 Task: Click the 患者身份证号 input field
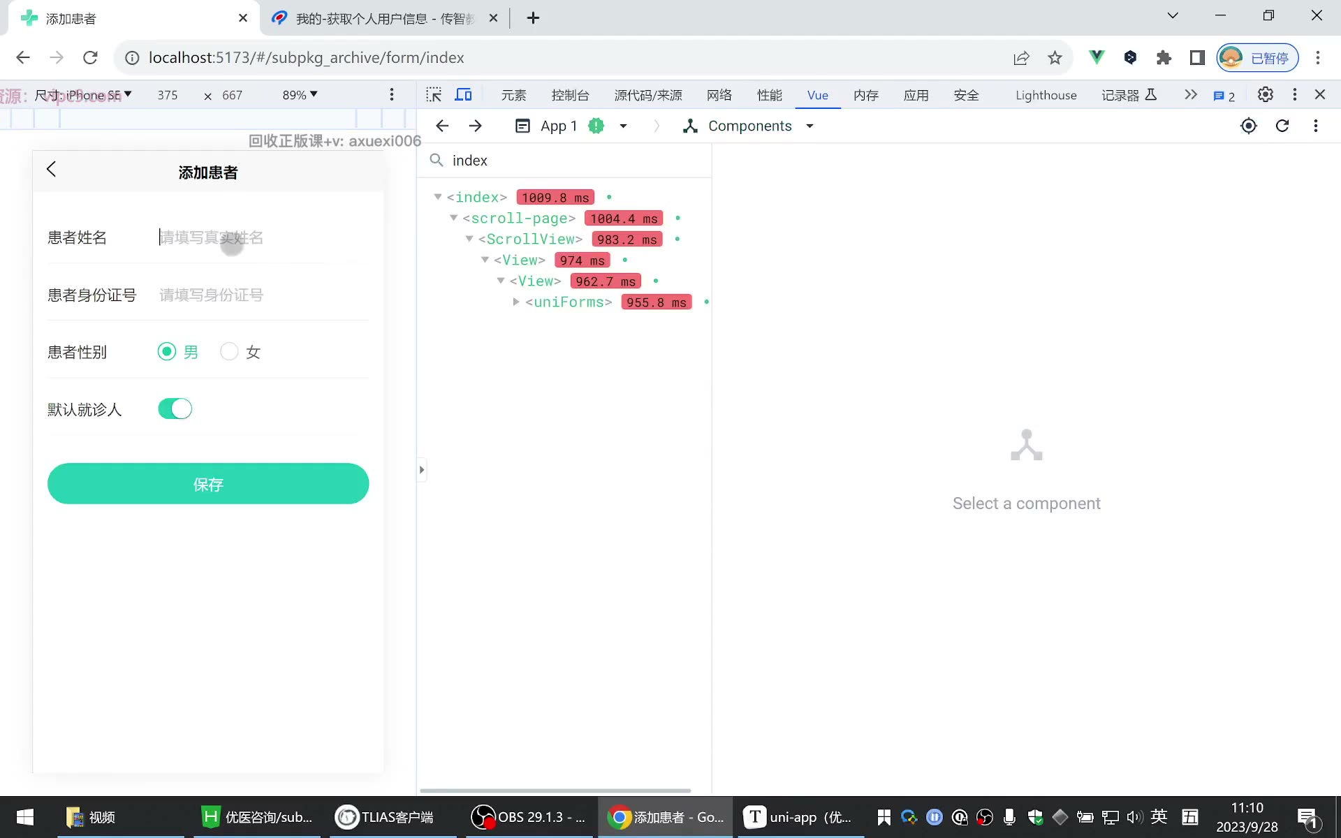point(264,295)
